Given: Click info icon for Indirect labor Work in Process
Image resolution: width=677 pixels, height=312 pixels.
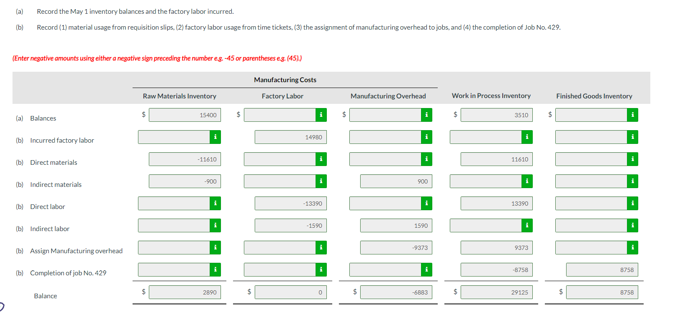Looking at the screenshot, I should point(527,225).
